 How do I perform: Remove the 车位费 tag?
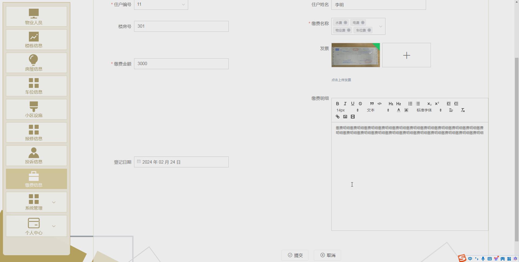369,30
